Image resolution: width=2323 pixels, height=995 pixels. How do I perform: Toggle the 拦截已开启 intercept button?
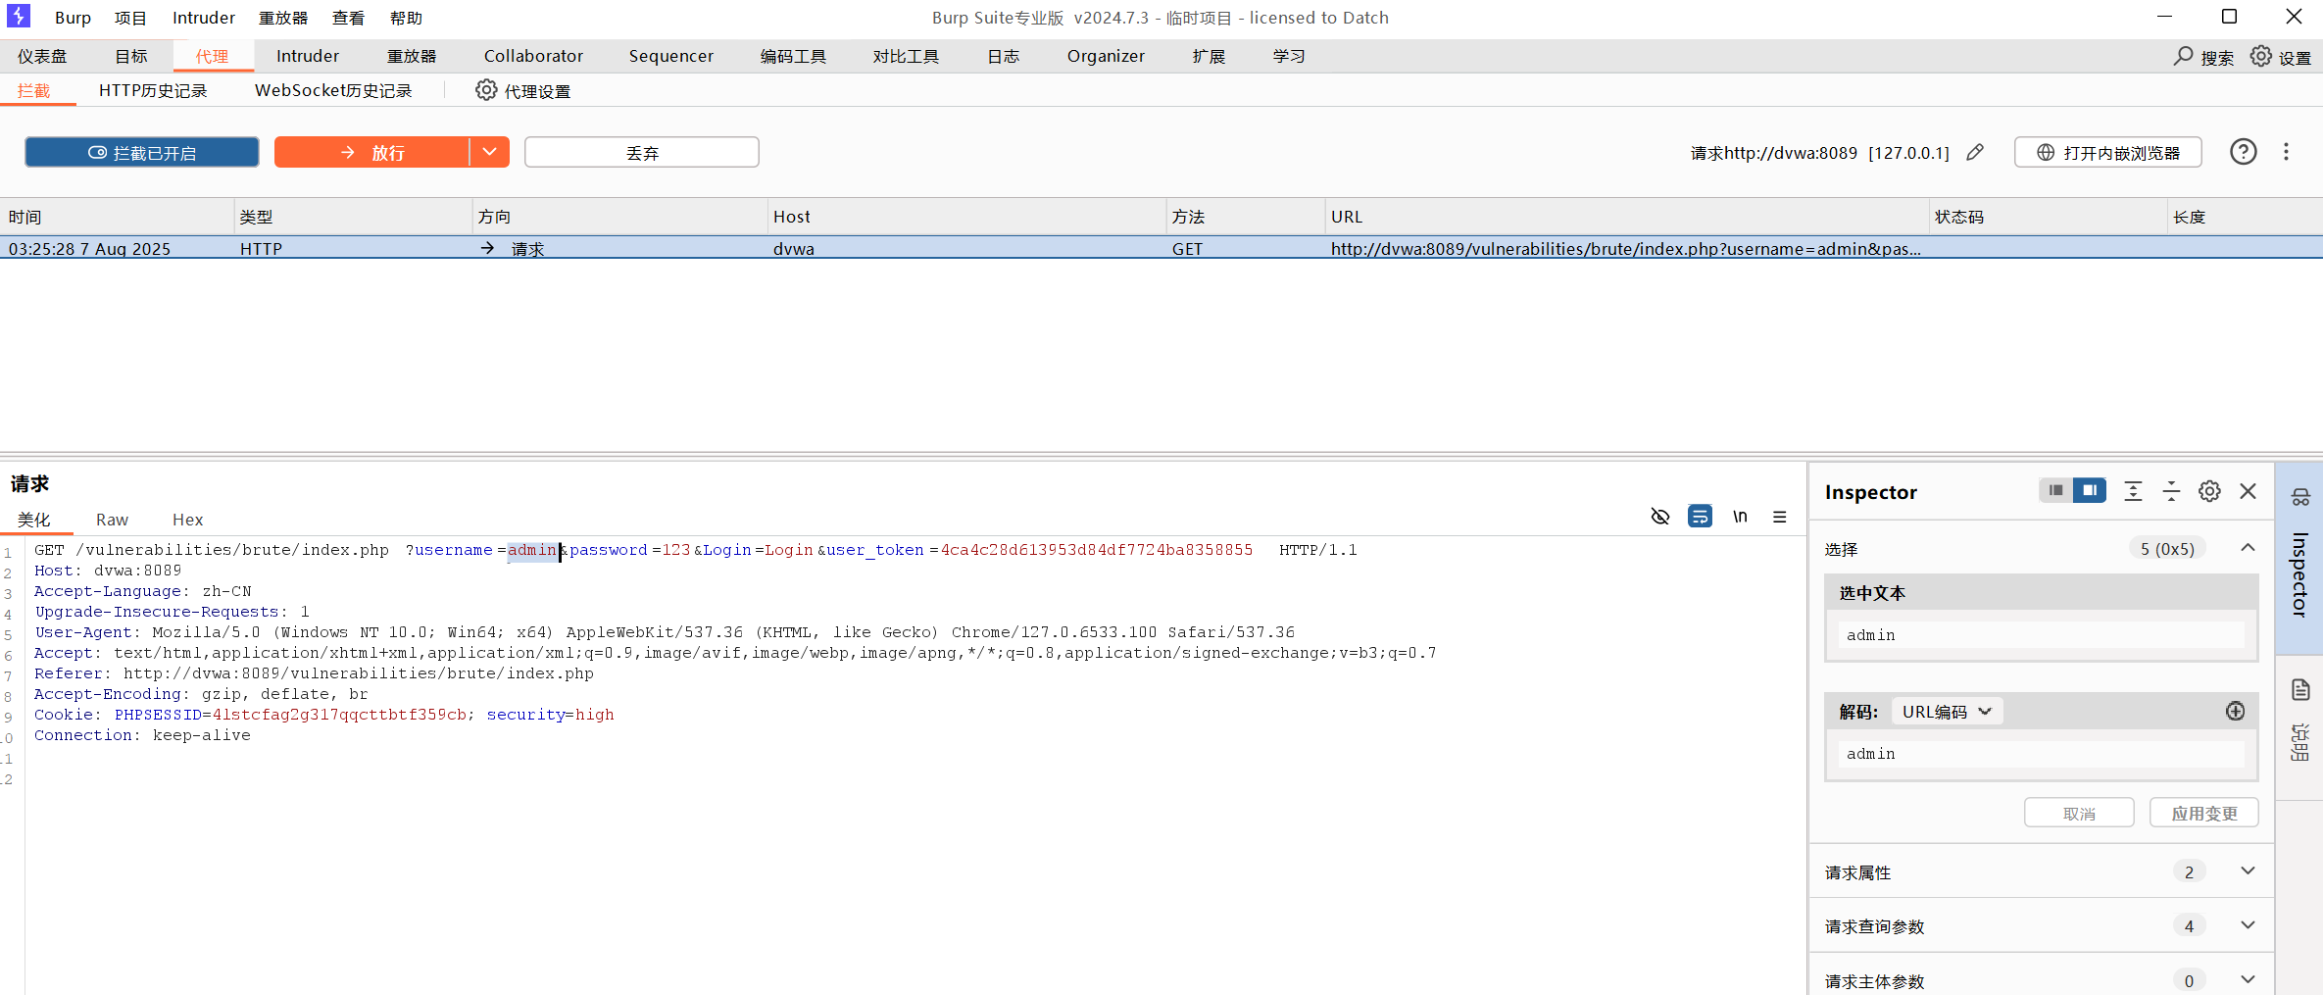click(142, 152)
